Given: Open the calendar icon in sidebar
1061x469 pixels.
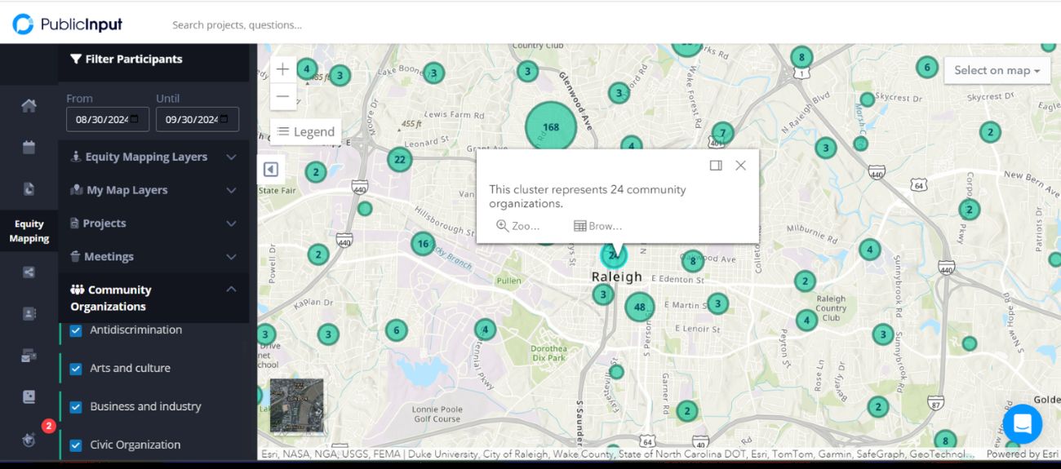Looking at the screenshot, I should coord(29,148).
